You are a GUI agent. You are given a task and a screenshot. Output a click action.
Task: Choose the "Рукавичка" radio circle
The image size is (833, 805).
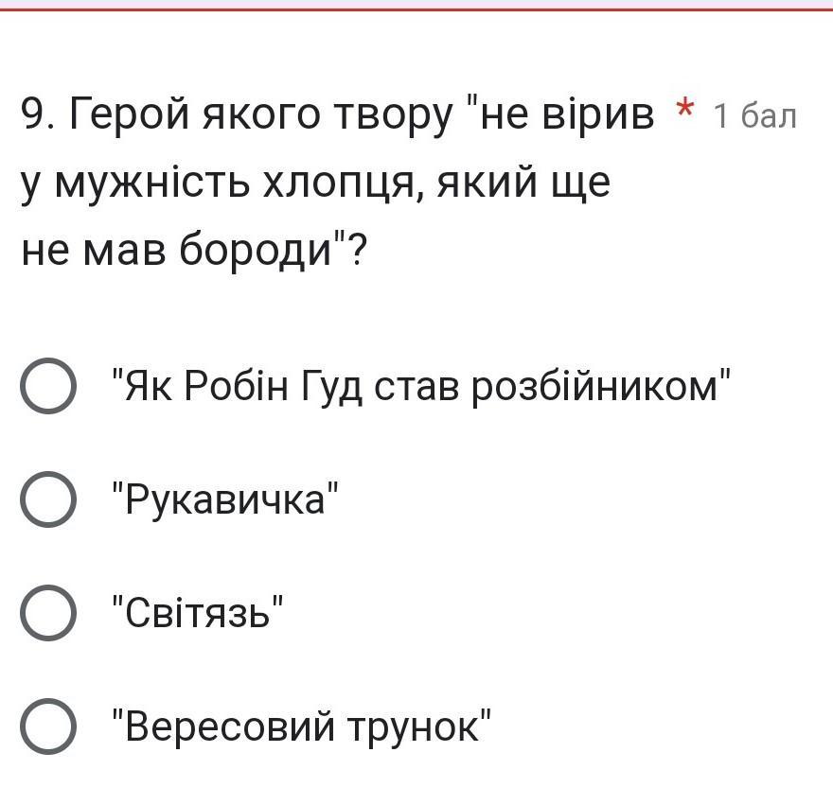coord(47,499)
